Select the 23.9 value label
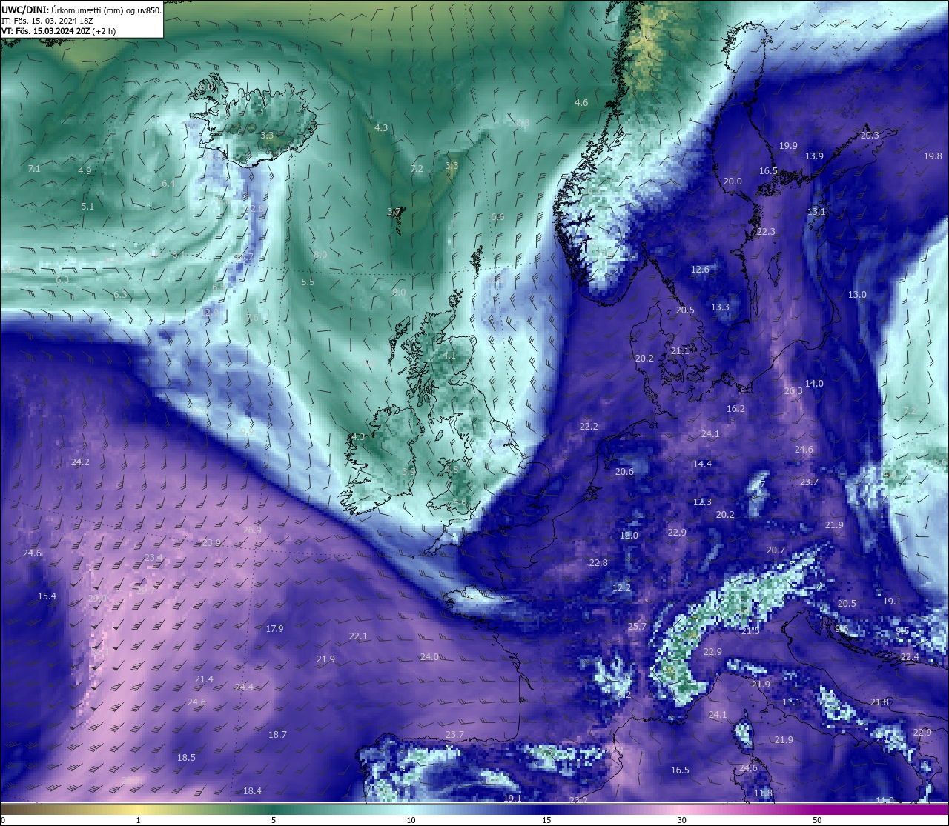 tap(211, 542)
